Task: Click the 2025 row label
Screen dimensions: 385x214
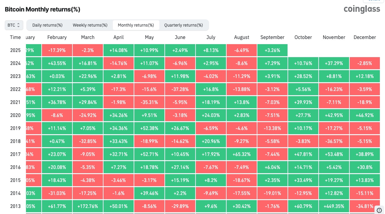Action: tap(15, 50)
